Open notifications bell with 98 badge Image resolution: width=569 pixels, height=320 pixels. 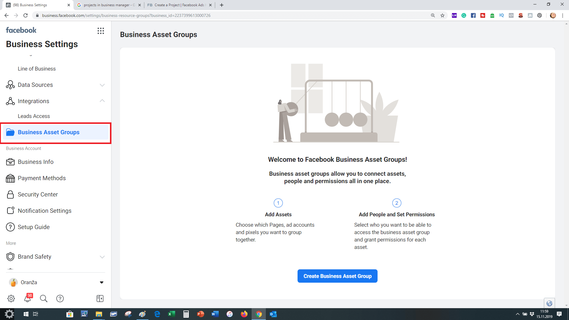click(28, 298)
